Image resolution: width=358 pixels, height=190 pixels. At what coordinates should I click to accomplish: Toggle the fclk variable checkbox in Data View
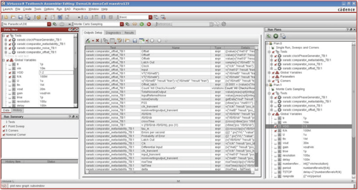tap(10, 77)
